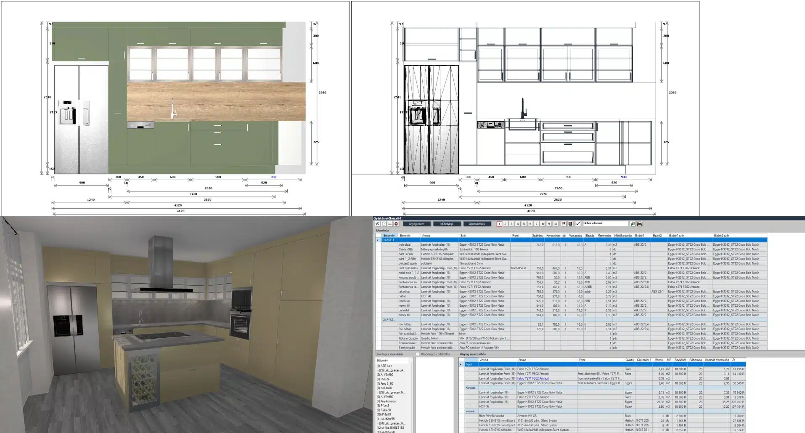
Task: Enable the Másodlagos szelektálás checkbox
Action: [417, 354]
